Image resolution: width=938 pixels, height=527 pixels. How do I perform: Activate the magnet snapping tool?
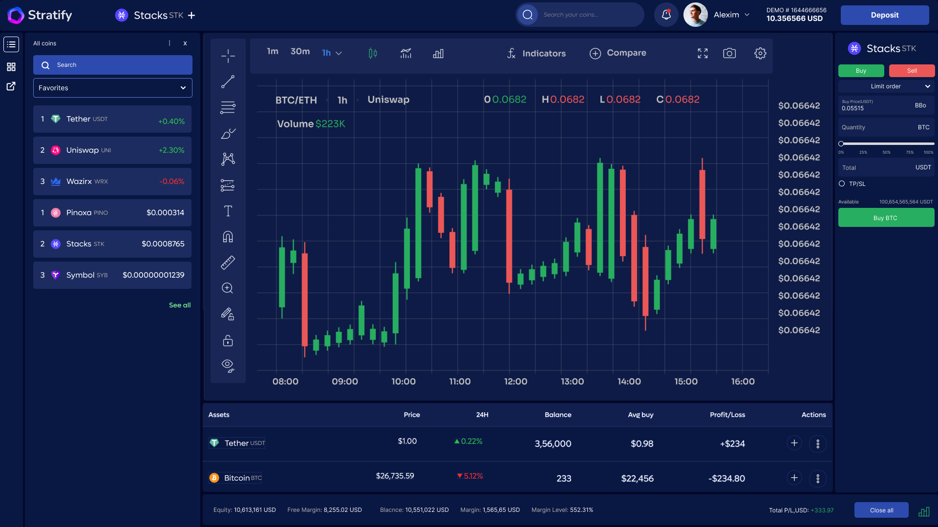[228, 237]
